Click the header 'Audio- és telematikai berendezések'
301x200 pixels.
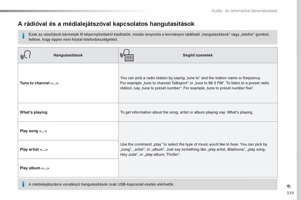point(244,11)
